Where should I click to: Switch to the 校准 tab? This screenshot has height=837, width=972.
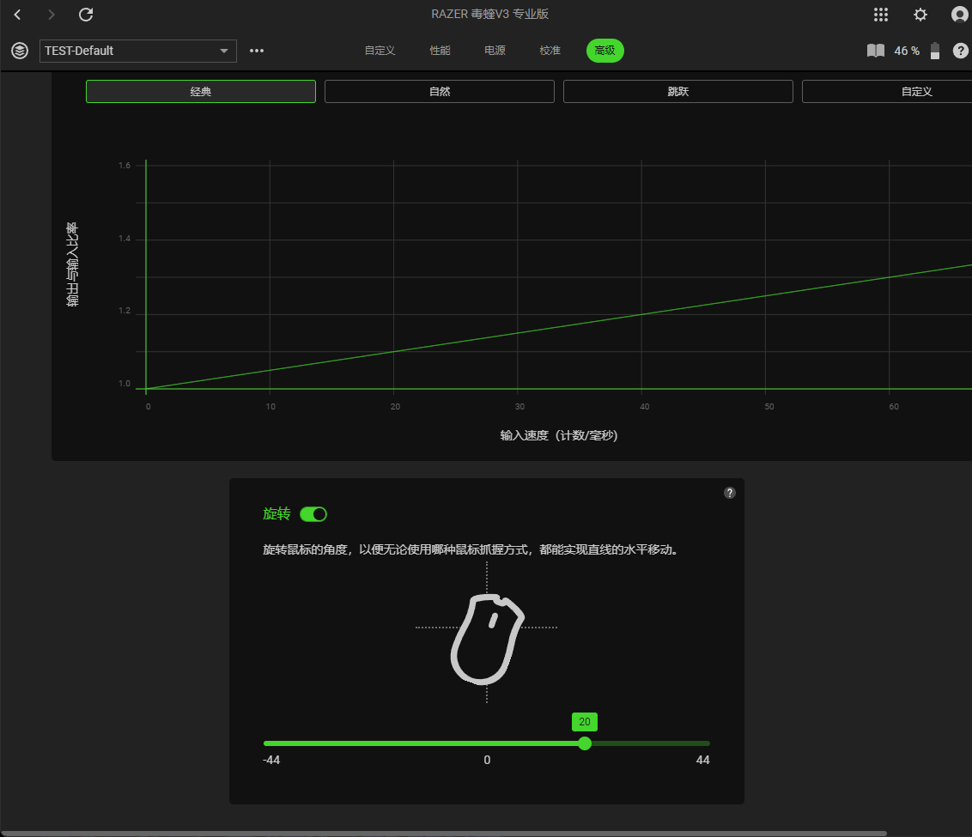pos(550,51)
